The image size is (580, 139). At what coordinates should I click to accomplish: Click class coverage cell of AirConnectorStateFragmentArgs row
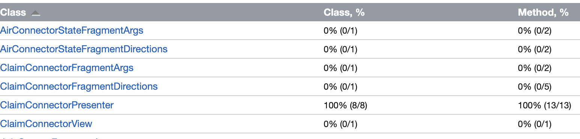[x=340, y=31]
